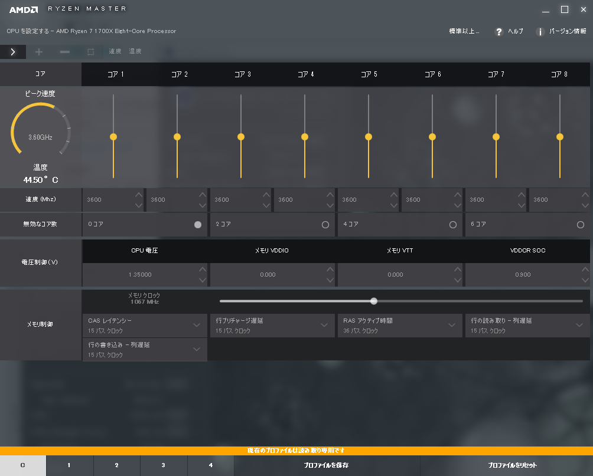Click the コア 8 speed slider handle
The width and height of the screenshot is (593, 476).
pyautogui.click(x=560, y=137)
